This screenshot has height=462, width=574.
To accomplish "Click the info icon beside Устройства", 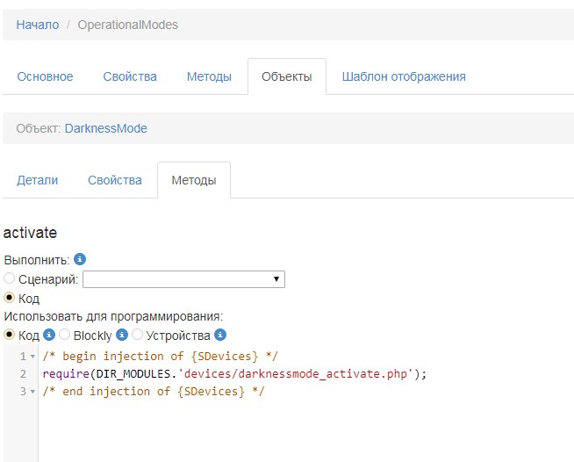I will [x=220, y=335].
